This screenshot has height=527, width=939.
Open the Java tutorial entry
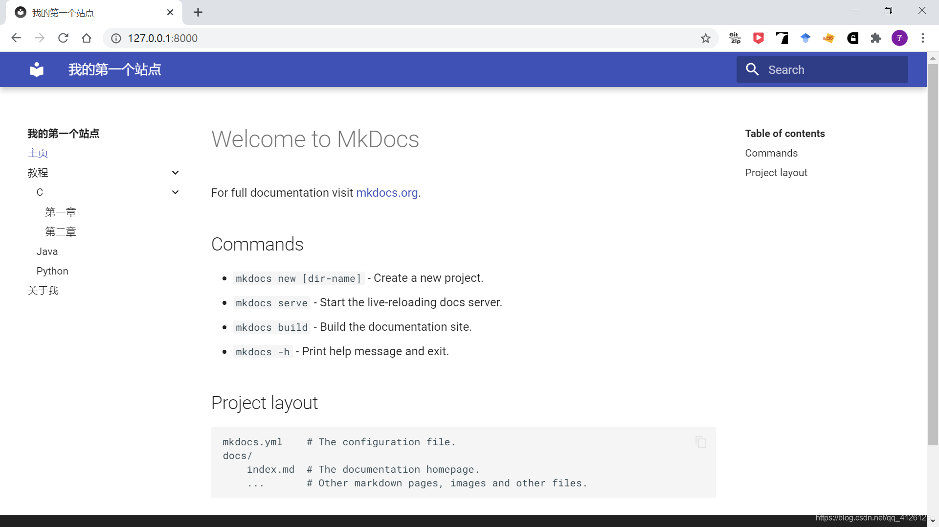pos(47,252)
